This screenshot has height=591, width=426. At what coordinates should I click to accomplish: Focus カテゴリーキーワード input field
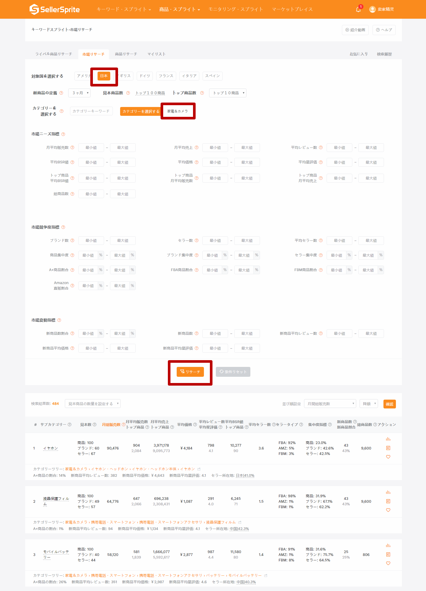[91, 111]
